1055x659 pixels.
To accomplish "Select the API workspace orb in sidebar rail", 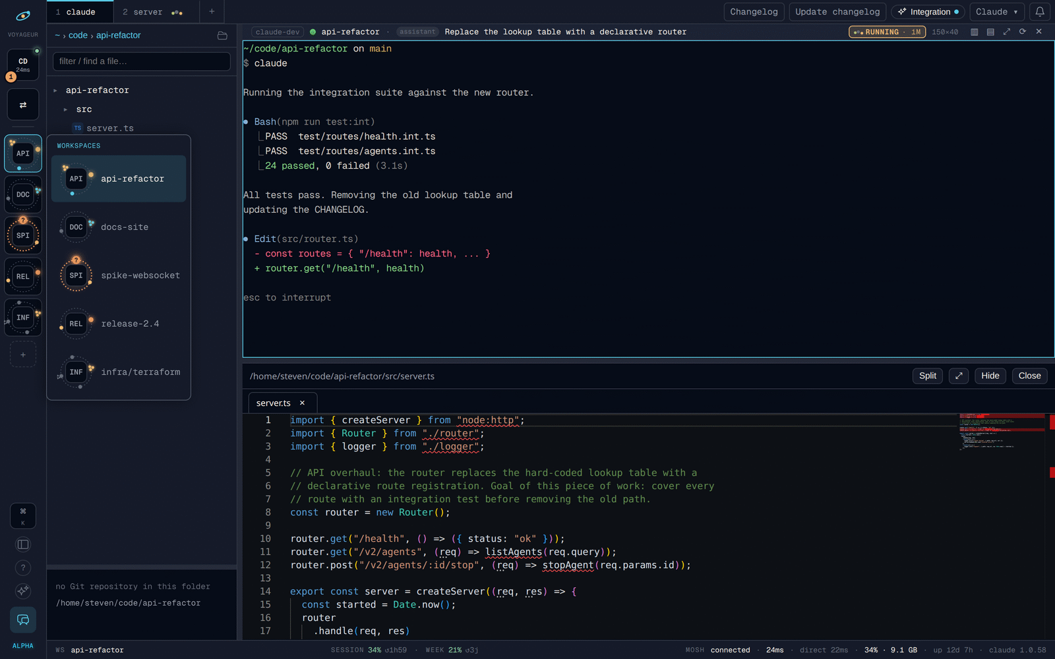I will 23,154.
